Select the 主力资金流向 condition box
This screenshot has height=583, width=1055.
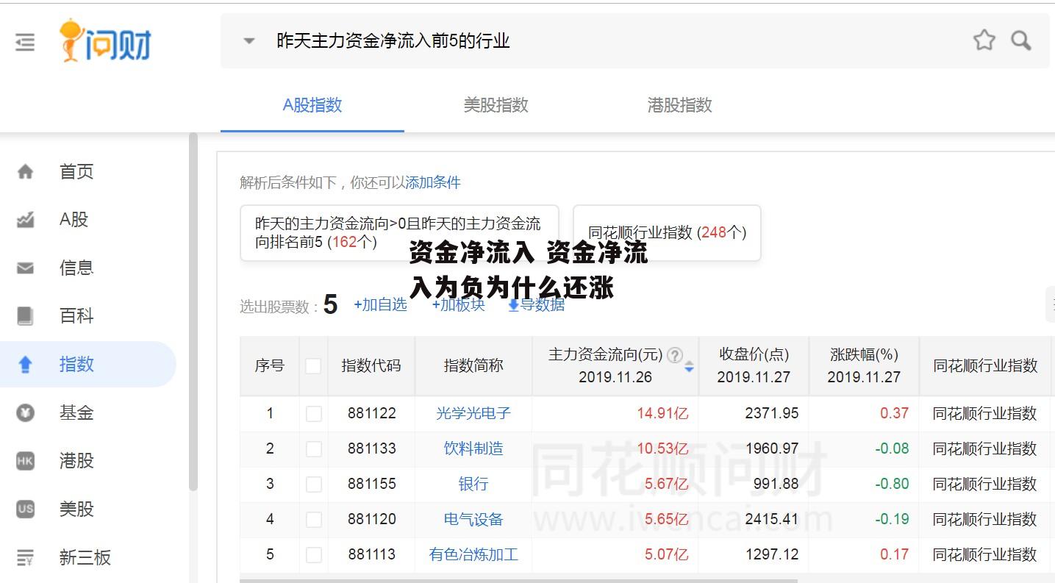400,233
